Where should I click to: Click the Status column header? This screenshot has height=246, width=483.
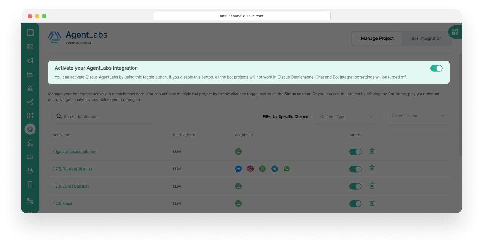pos(355,135)
